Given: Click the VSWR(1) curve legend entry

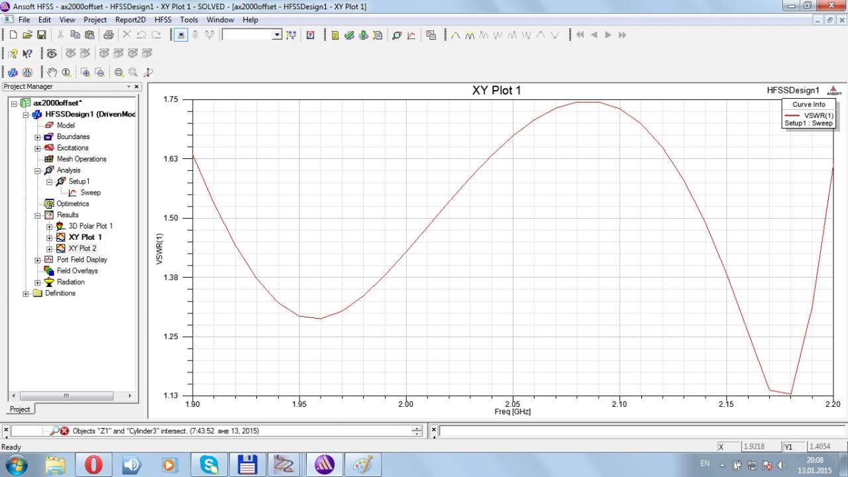Looking at the screenshot, I should pyautogui.click(x=818, y=115).
